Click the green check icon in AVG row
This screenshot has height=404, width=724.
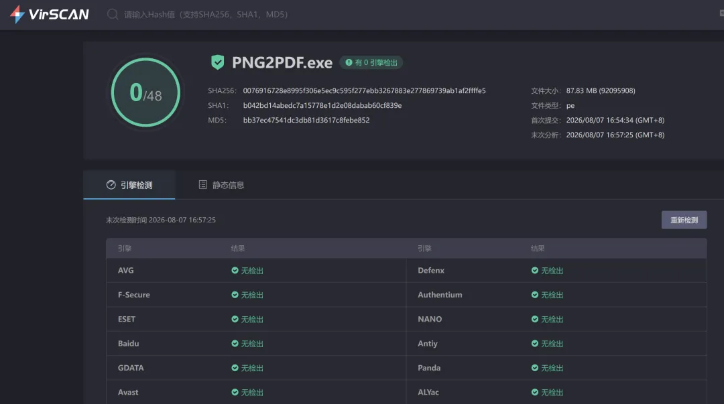click(x=235, y=271)
